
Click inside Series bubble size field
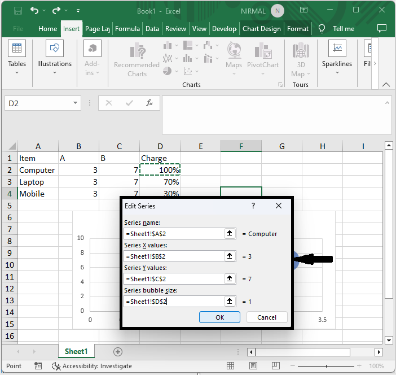174,302
